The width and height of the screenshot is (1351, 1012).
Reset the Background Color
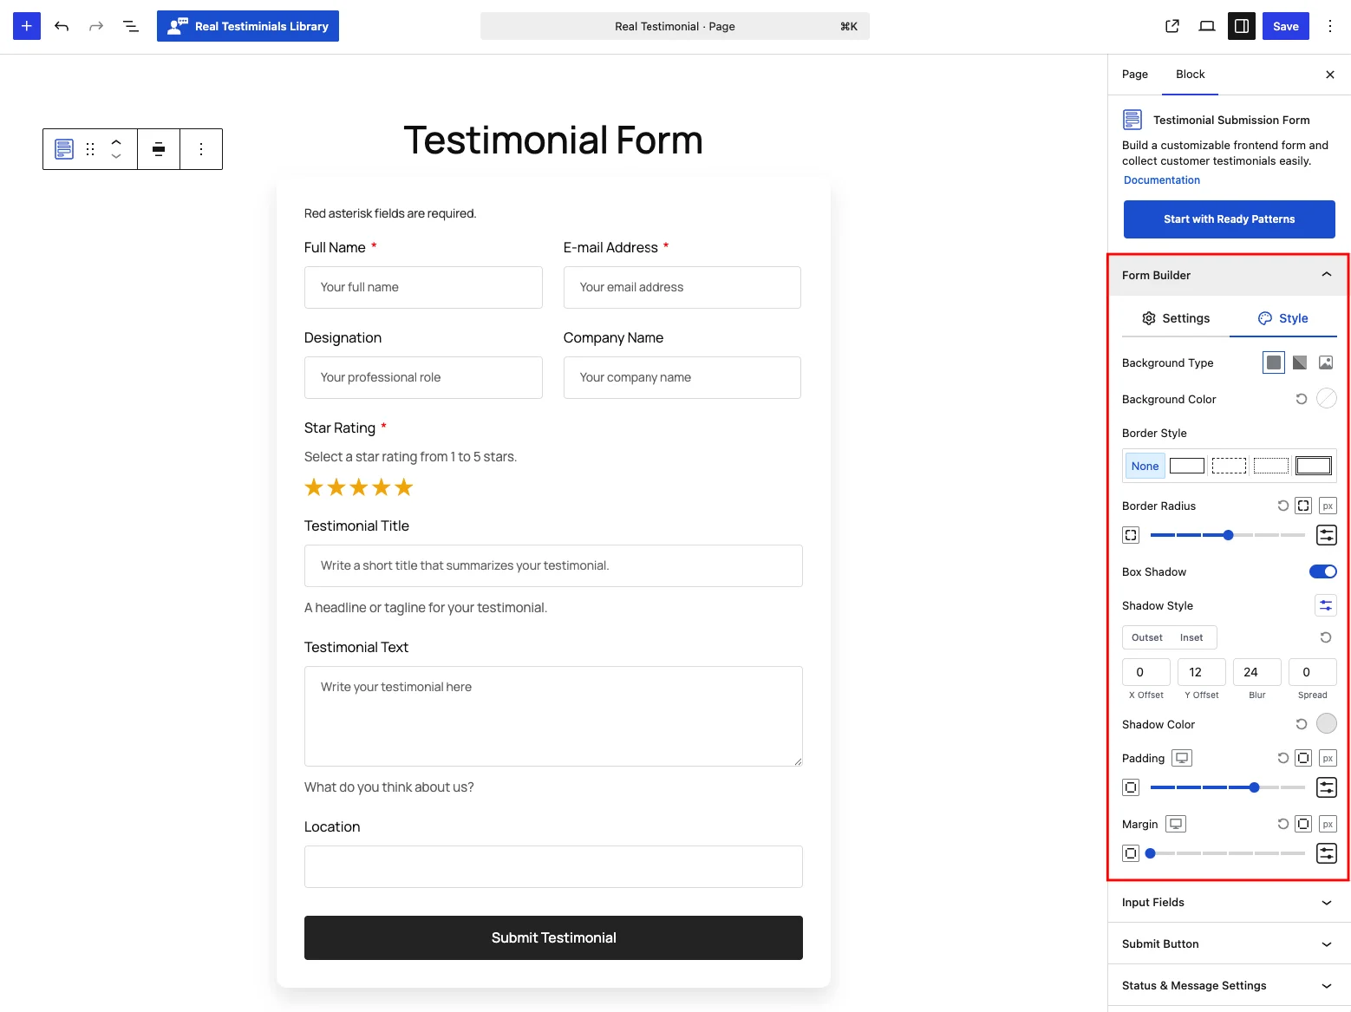tap(1302, 399)
